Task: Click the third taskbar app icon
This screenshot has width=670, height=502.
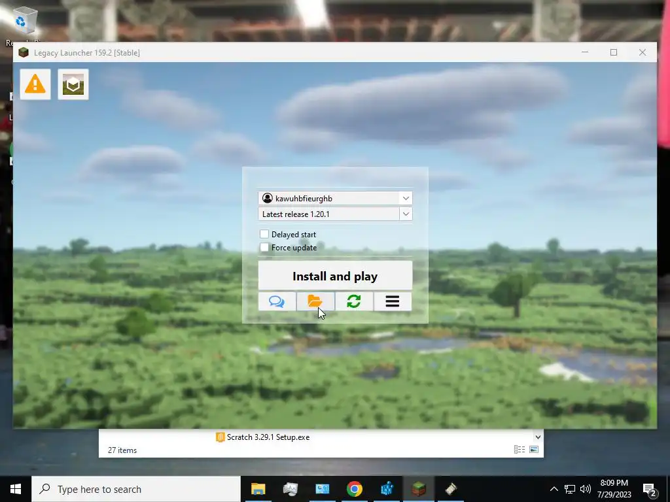Action: pos(322,489)
